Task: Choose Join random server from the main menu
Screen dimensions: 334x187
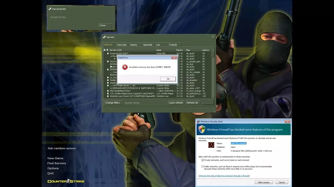Action: click(62, 148)
